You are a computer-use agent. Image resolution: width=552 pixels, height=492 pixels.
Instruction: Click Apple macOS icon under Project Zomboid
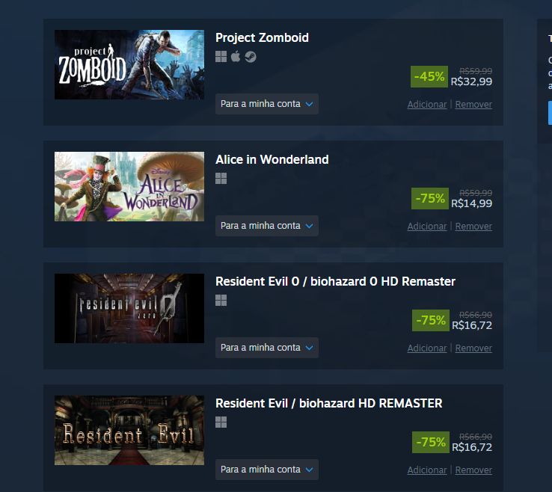[236, 56]
